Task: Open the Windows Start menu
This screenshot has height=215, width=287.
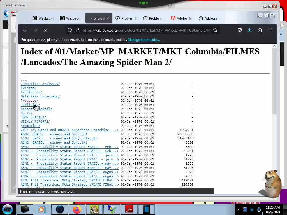Action: point(7,209)
